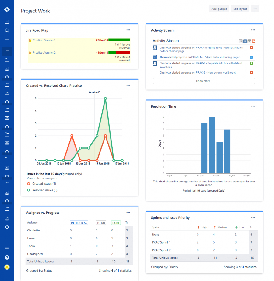Click the Jira logo in the sidebar
This screenshot has height=281, width=274.
point(7,9)
